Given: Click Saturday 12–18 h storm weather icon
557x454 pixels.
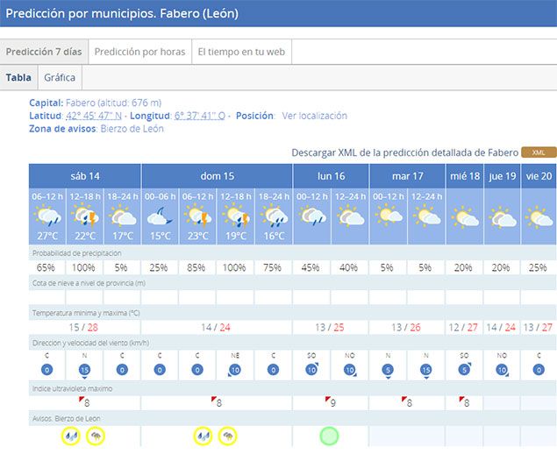Looking at the screenshot, I should click(x=85, y=215).
